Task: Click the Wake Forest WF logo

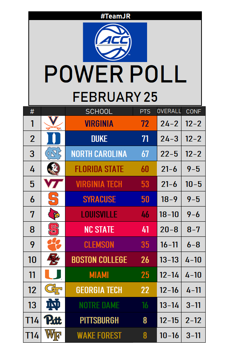Action: [53, 335]
